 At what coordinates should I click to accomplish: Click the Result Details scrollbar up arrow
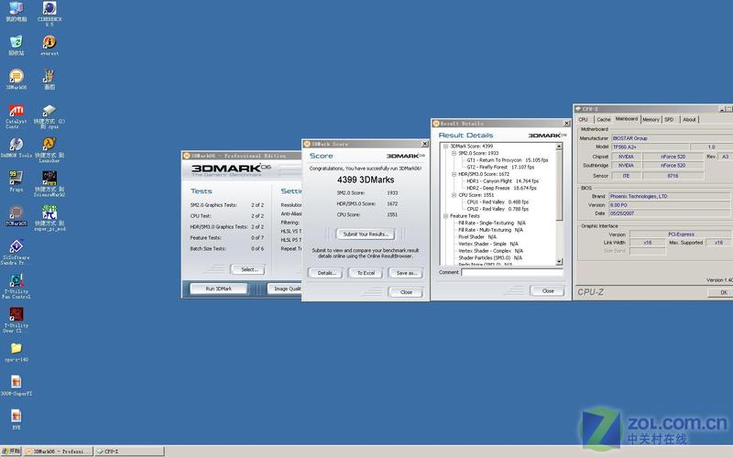point(559,147)
